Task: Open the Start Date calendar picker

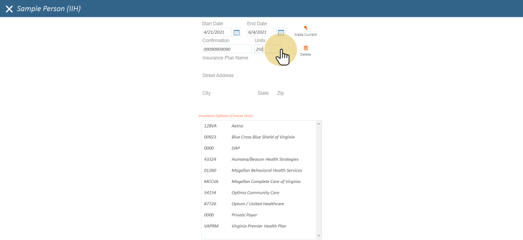Action: (236, 33)
